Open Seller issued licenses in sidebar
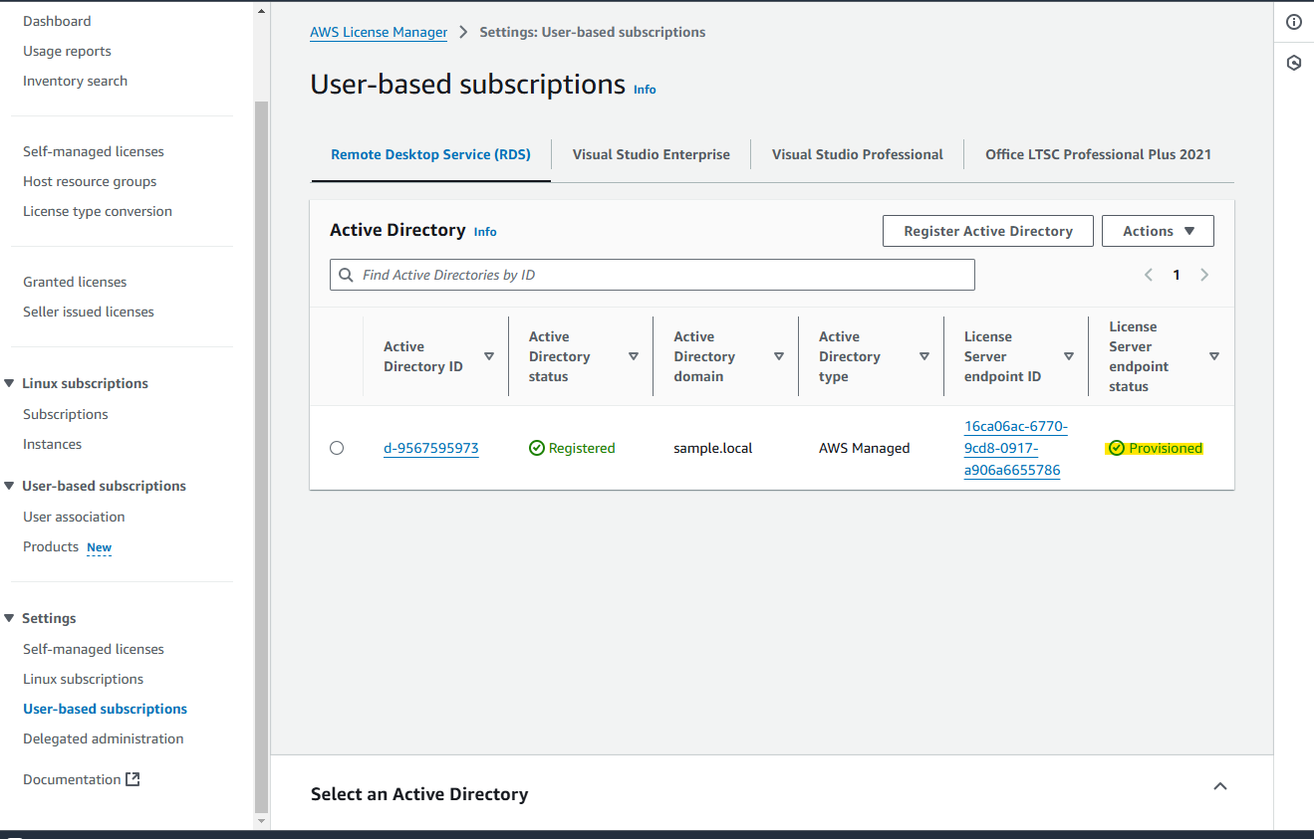The height and width of the screenshot is (839, 1314). (89, 312)
